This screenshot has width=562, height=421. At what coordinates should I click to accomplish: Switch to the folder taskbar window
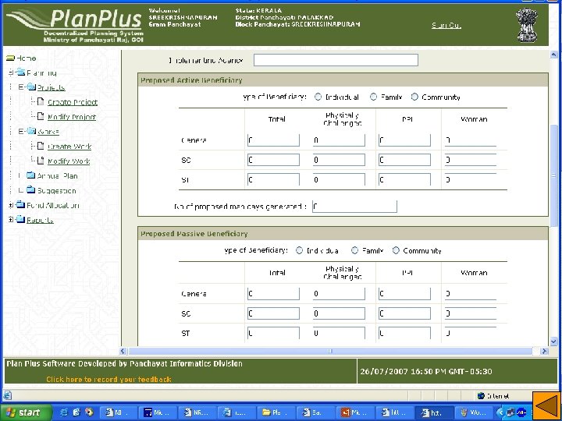point(276,412)
